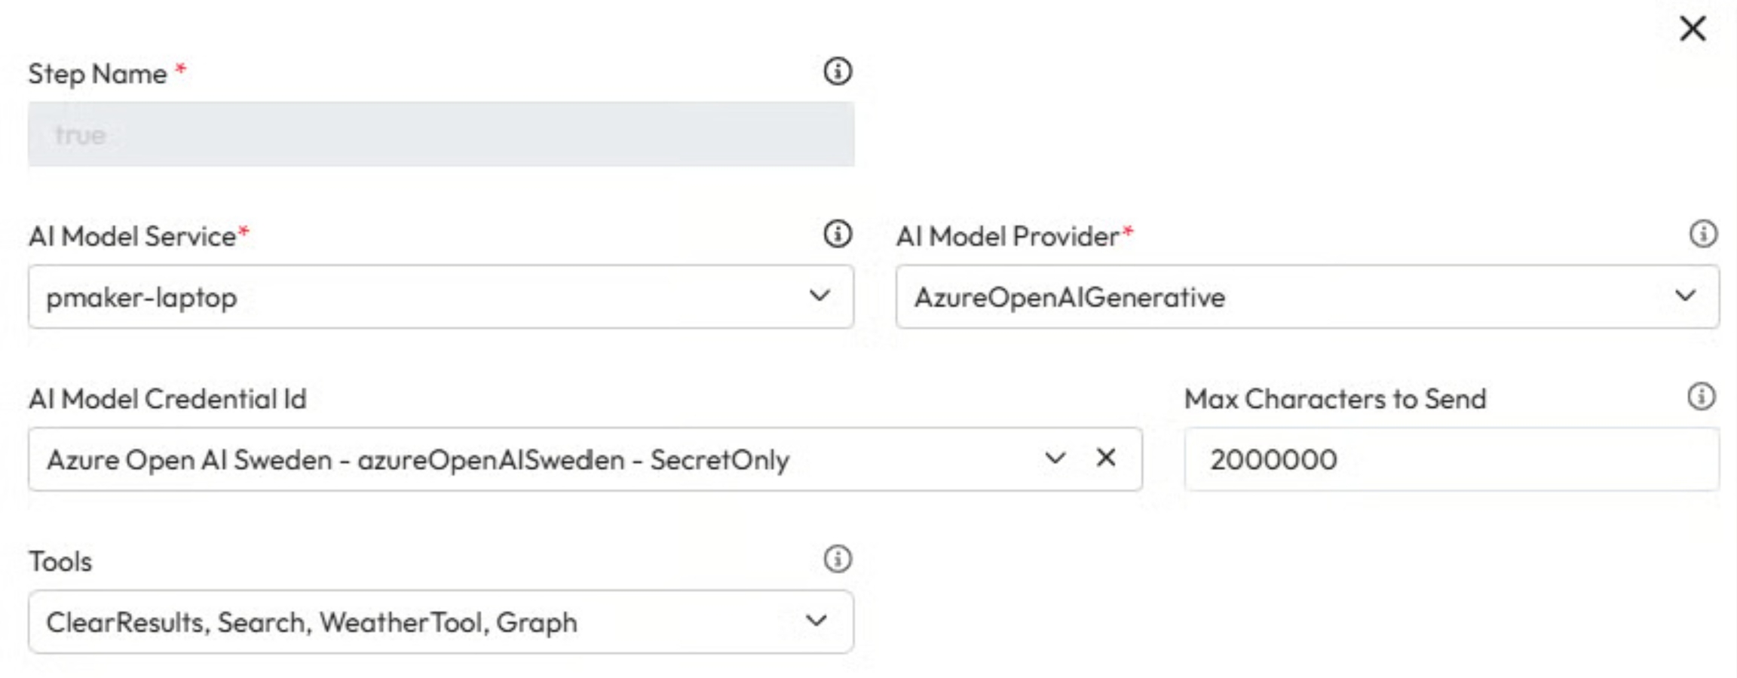Show info for Max Characters to Send
The image size is (1737, 678).
(x=1701, y=397)
